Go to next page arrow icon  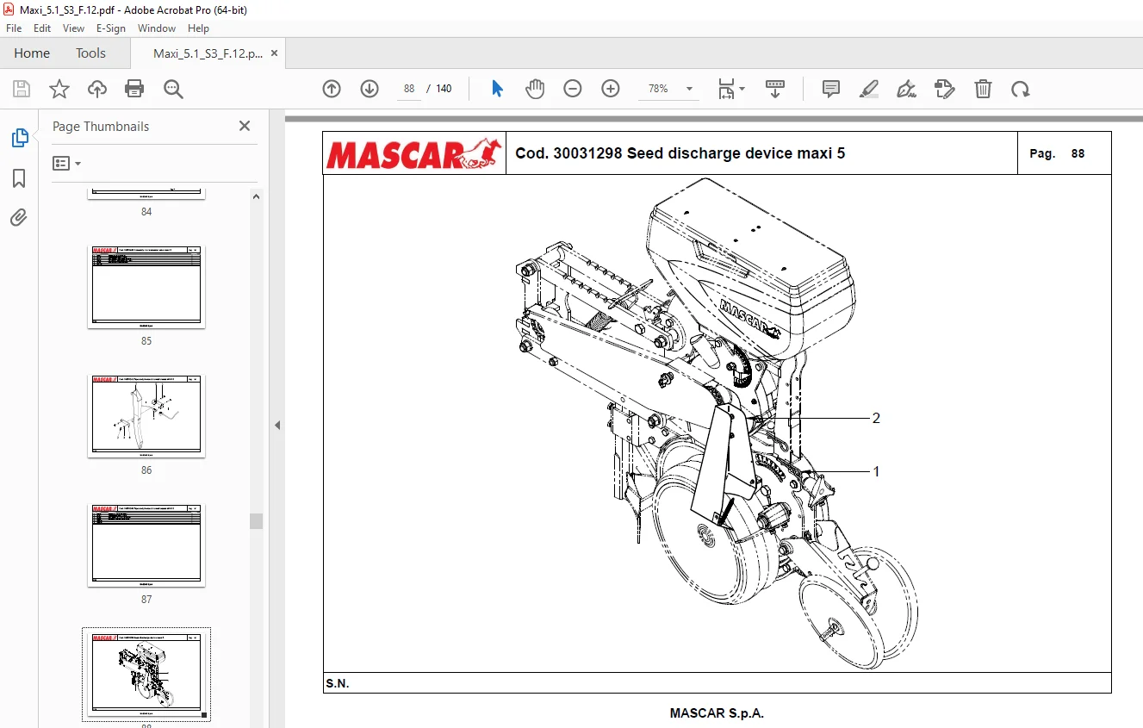tap(370, 89)
